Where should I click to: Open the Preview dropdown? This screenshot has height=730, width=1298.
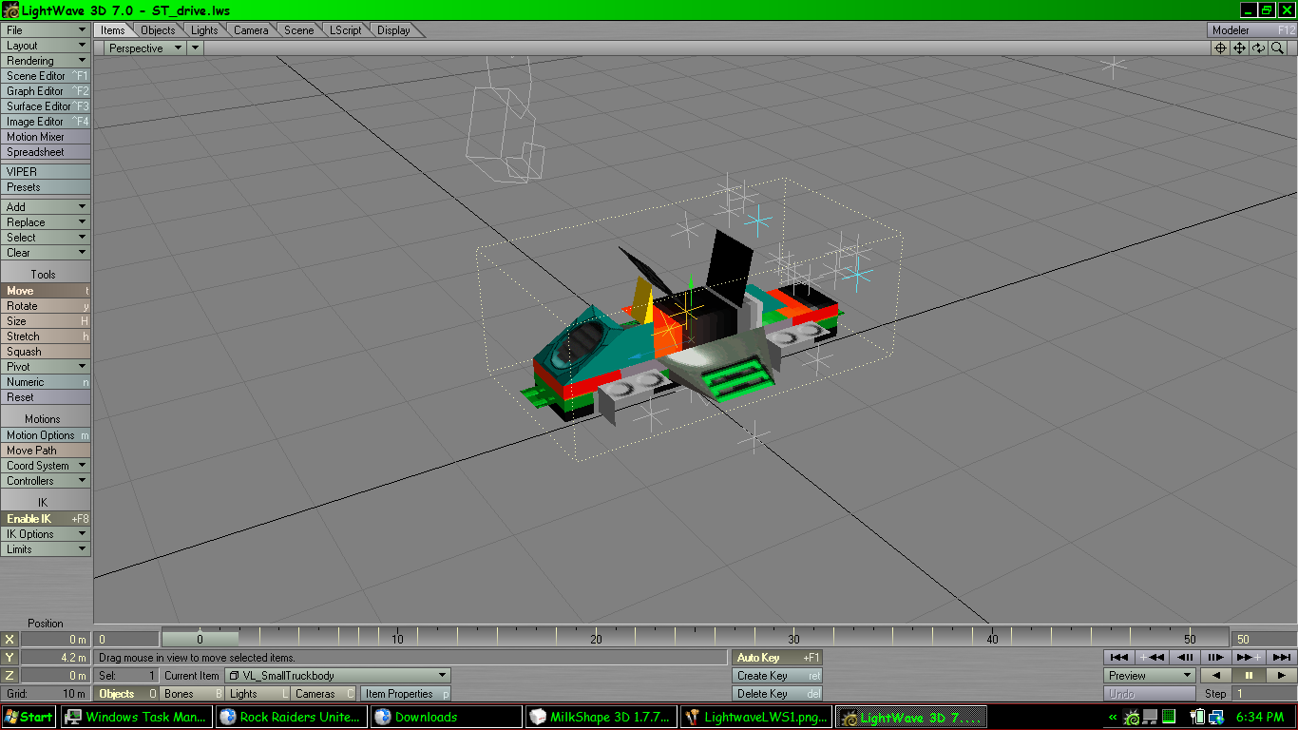(1150, 676)
